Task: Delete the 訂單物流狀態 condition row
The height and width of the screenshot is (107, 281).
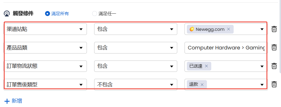Action: pyautogui.click(x=274, y=66)
